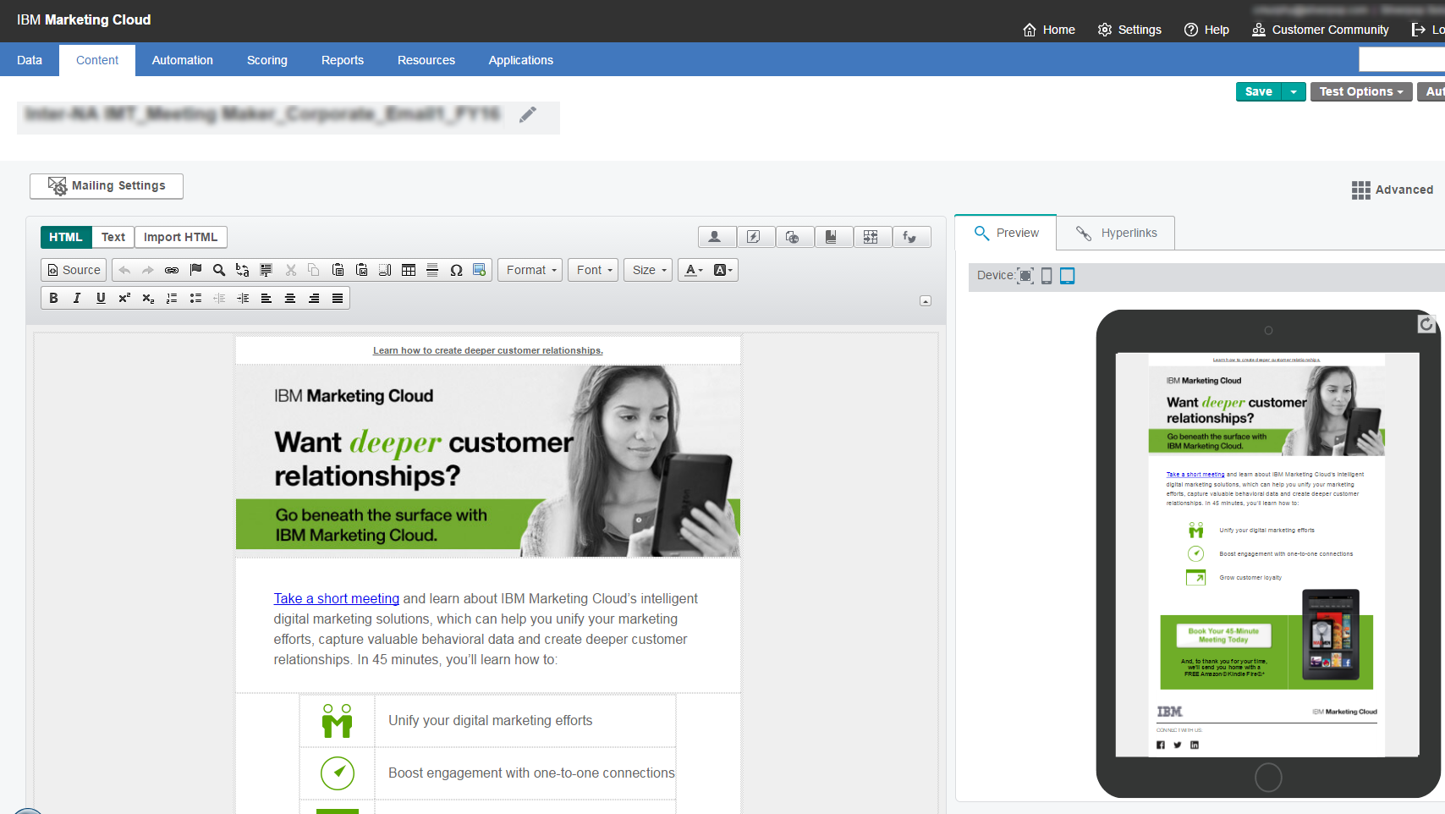Open the Format dropdown
Image resolution: width=1445 pixels, height=814 pixels.
point(530,269)
